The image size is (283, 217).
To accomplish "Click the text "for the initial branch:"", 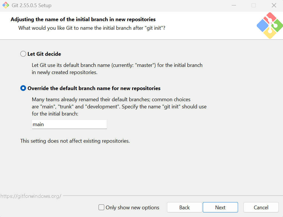I will coord(55,114).
